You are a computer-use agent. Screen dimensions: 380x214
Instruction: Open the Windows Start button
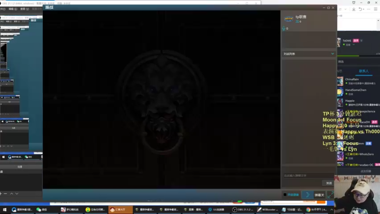tap(4, 209)
